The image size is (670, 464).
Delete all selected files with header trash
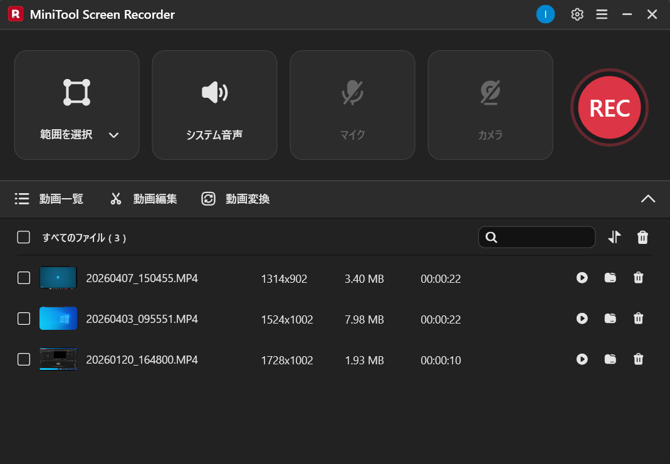coord(642,238)
